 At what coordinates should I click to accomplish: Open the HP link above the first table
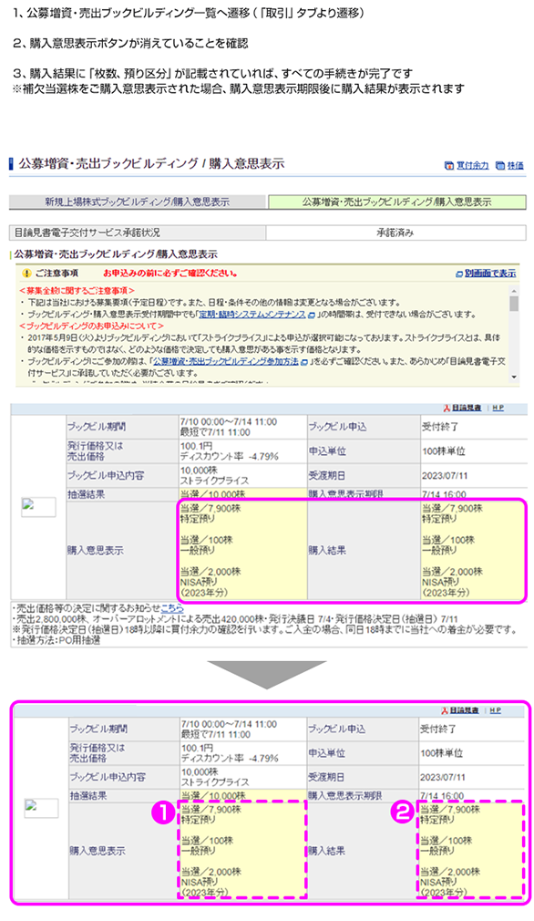click(498, 408)
